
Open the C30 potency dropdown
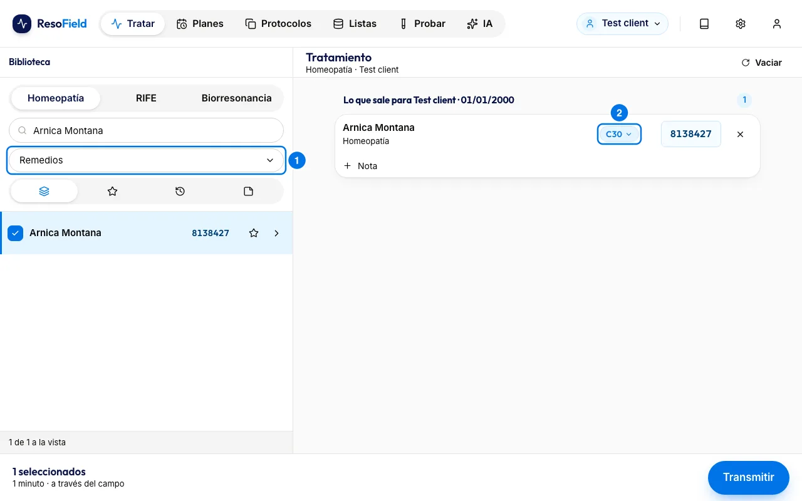(619, 134)
